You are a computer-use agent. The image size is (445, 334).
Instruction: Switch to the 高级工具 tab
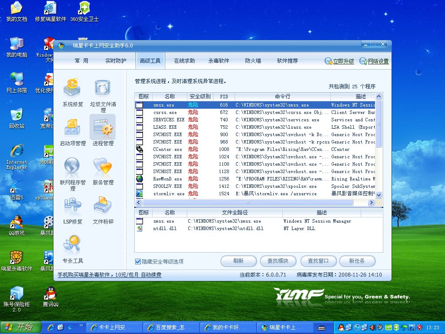pos(150,61)
